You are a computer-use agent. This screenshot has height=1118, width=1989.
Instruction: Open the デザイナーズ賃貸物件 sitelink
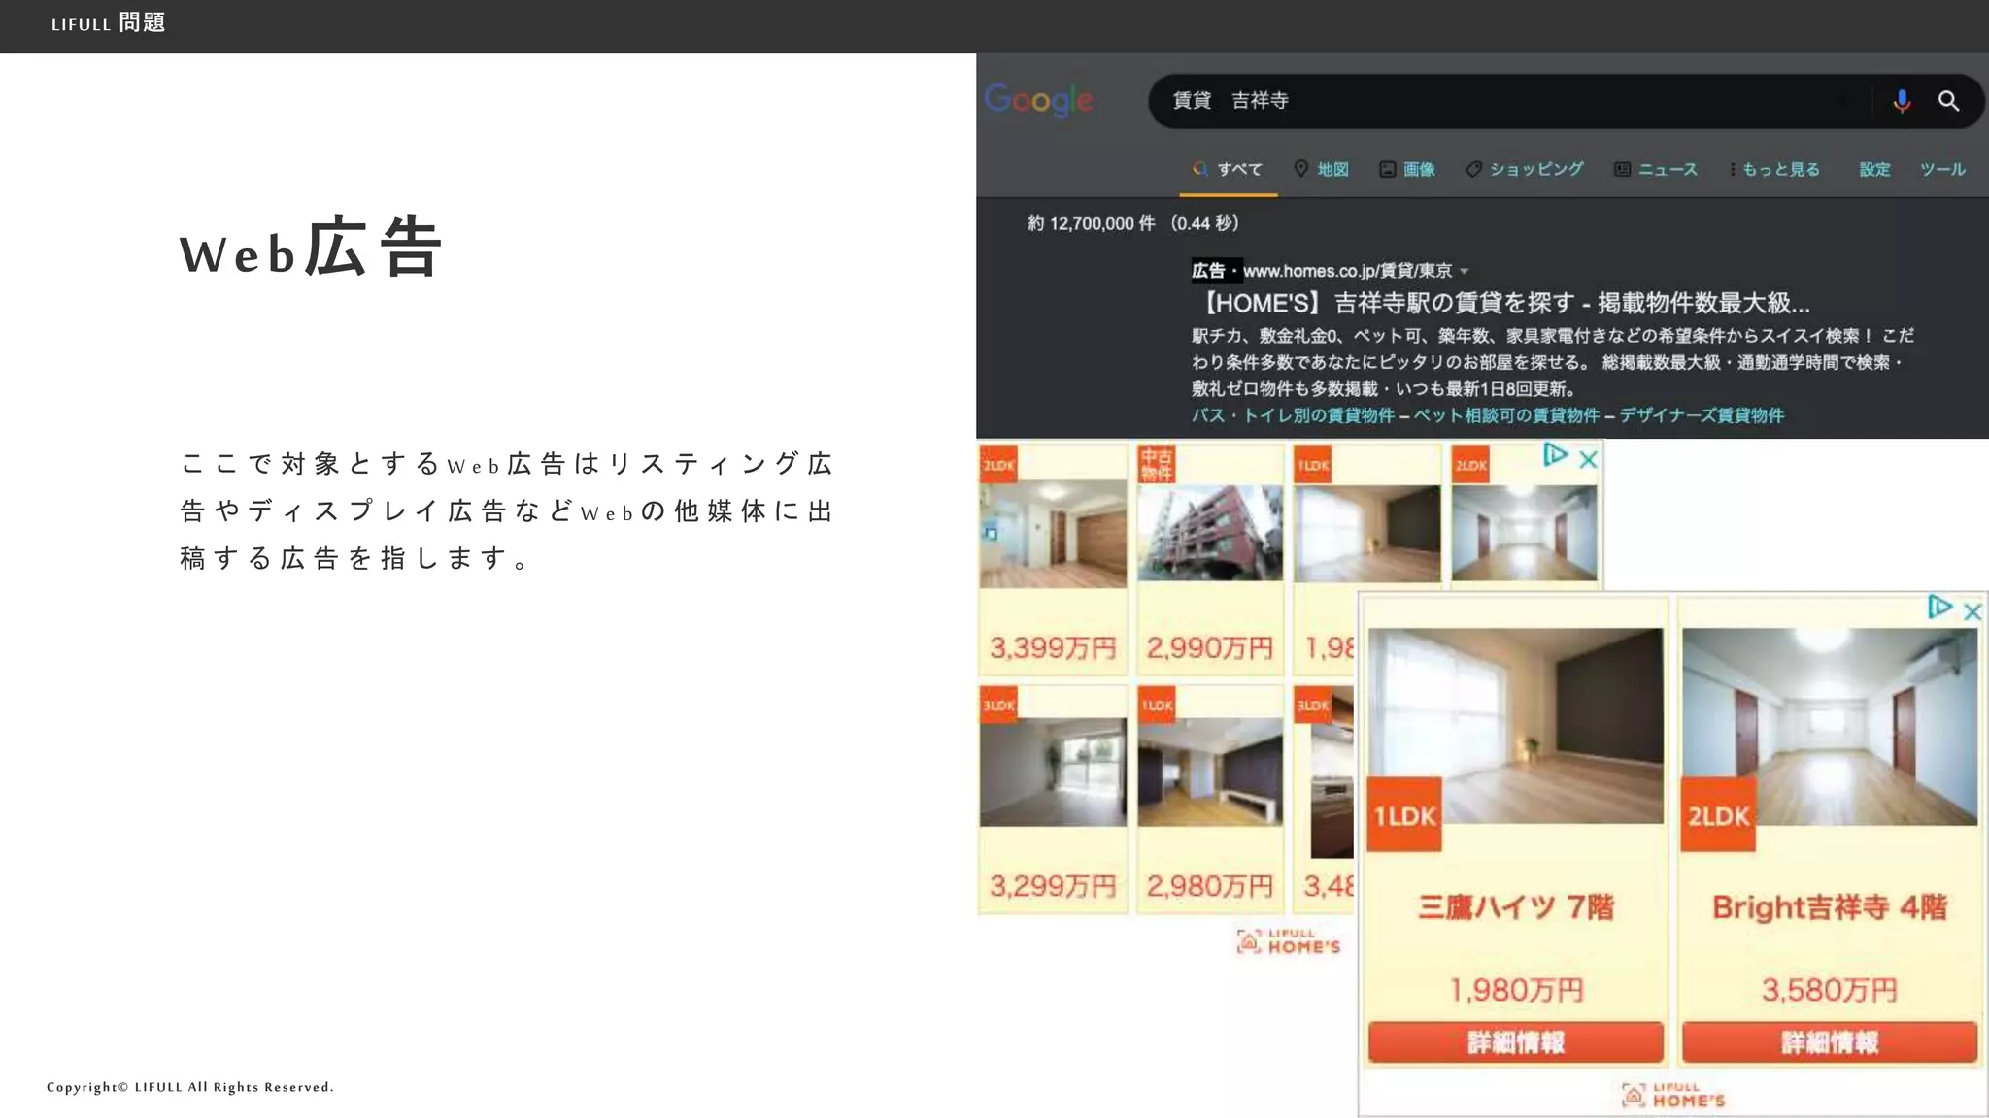[1702, 415]
